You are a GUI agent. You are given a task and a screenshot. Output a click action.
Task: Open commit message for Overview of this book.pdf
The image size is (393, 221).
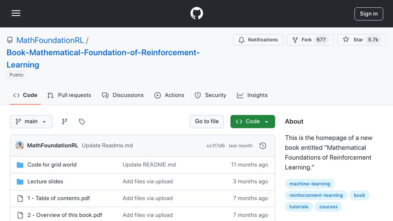click(x=148, y=215)
